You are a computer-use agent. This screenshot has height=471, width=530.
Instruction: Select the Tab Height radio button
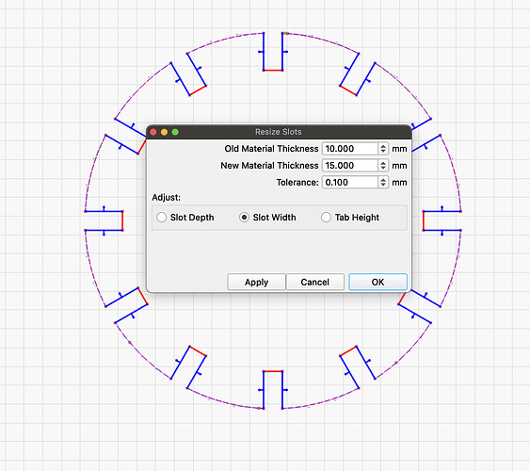[x=326, y=217]
